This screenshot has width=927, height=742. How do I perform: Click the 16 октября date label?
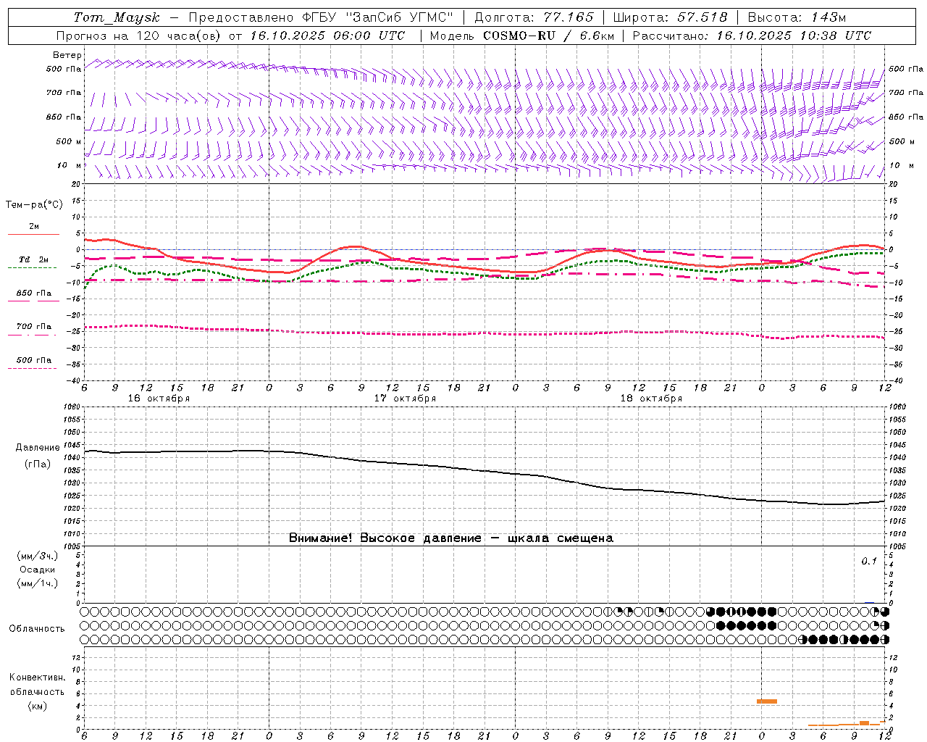pyautogui.click(x=159, y=399)
